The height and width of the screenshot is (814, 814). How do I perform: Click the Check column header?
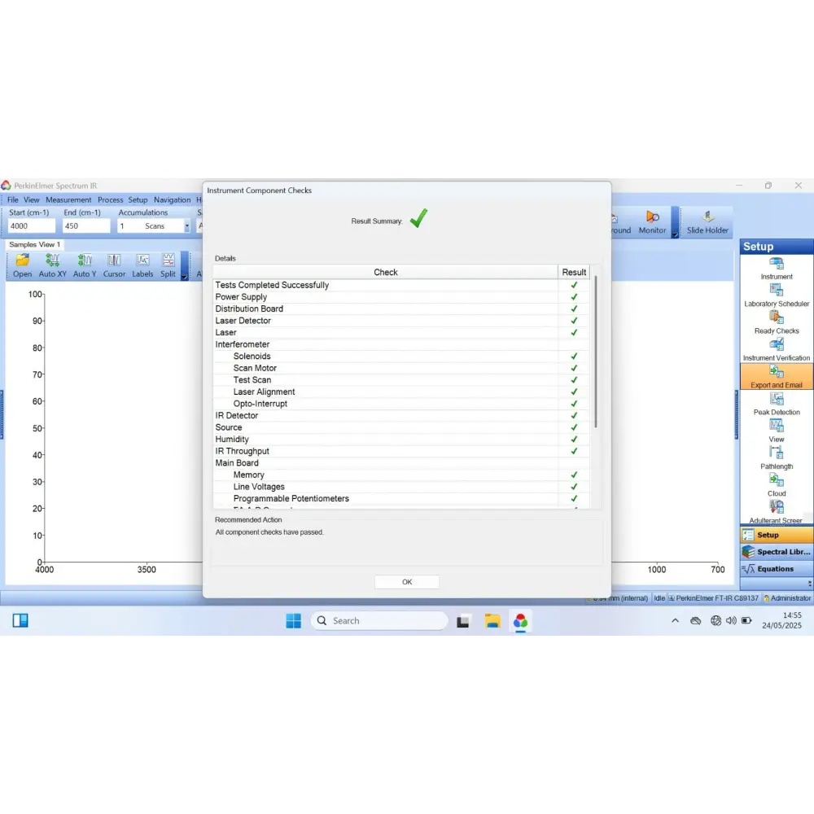coord(385,272)
